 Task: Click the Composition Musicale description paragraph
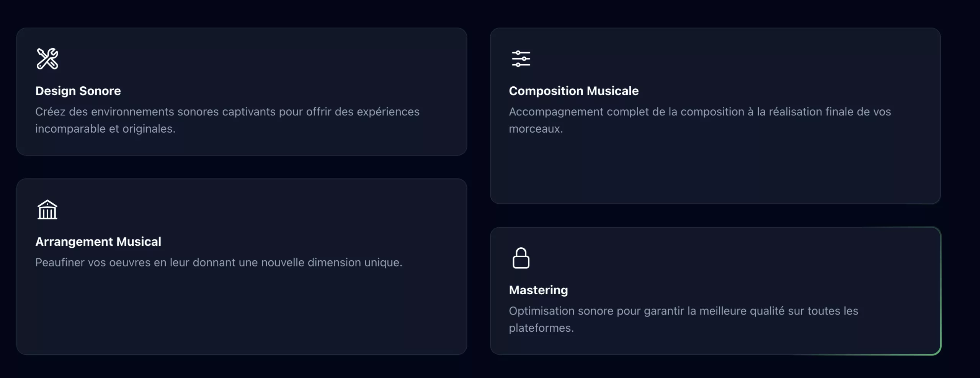700,120
